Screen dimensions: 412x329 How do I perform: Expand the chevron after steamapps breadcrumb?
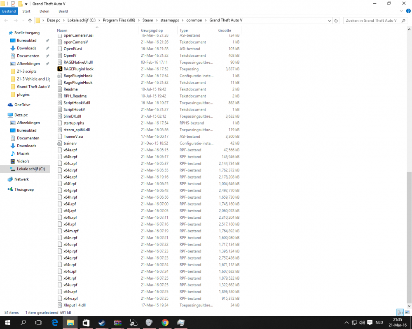183,21
